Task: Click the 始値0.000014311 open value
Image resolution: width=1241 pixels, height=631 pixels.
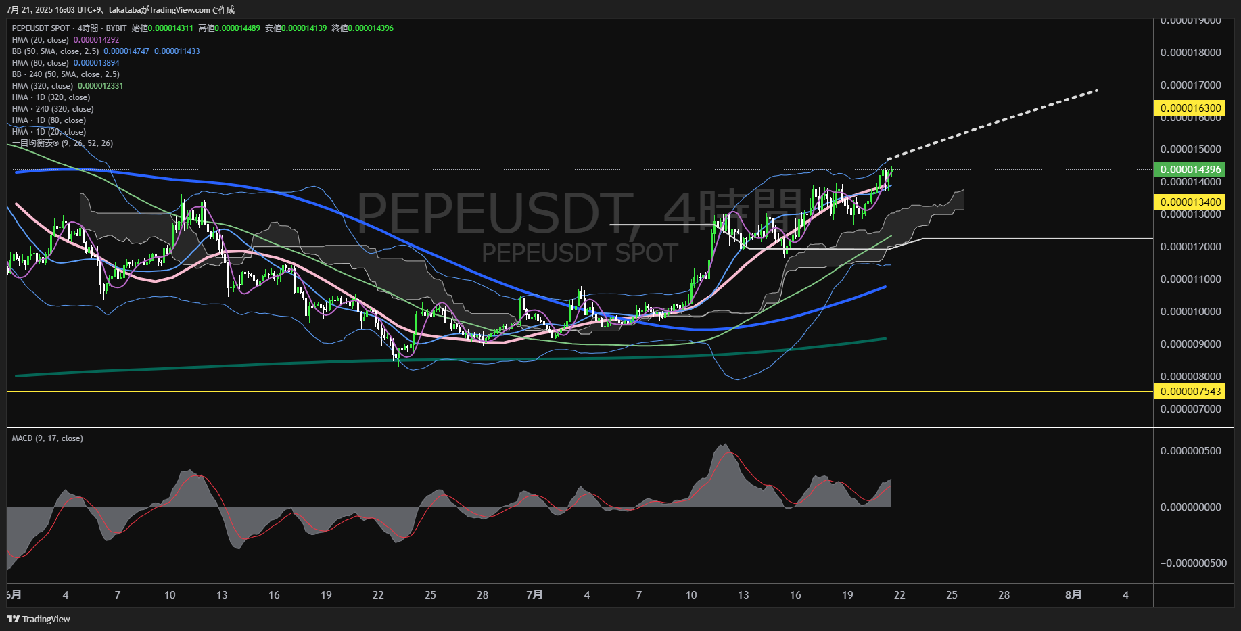Action: coord(162,28)
